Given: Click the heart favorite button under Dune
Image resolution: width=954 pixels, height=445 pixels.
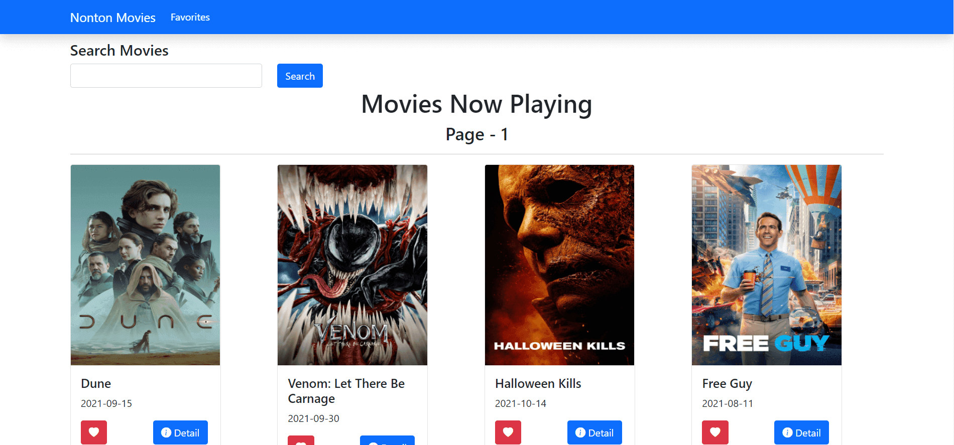Looking at the screenshot, I should [94, 432].
